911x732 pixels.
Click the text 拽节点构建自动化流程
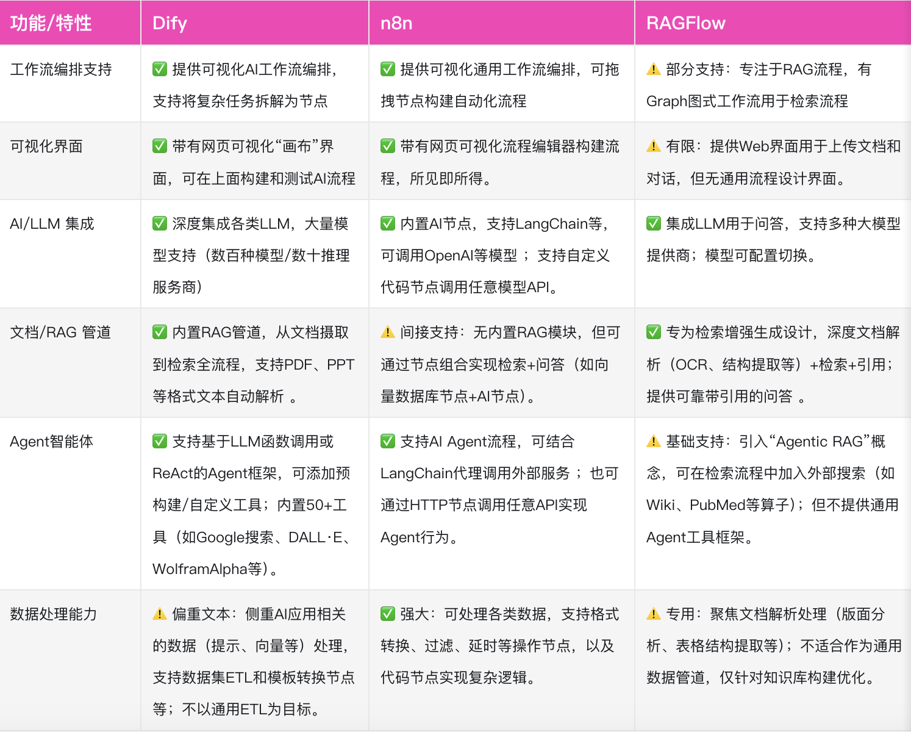[x=454, y=101]
